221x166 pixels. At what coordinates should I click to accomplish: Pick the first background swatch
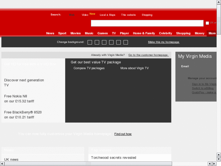(90, 42)
